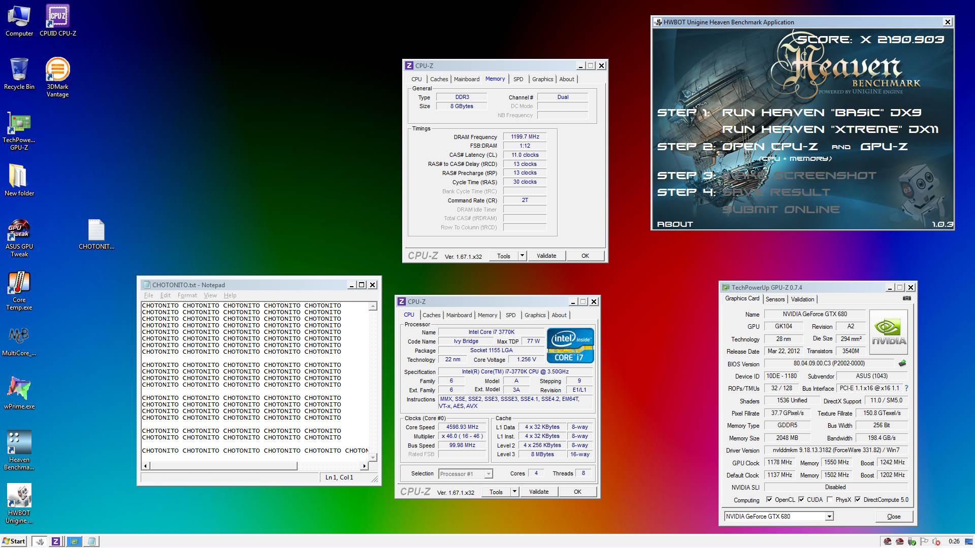Click the GPU-Z screenshot camera icon
This screenshot has width=975, height=548.
[x=907, y=298]
